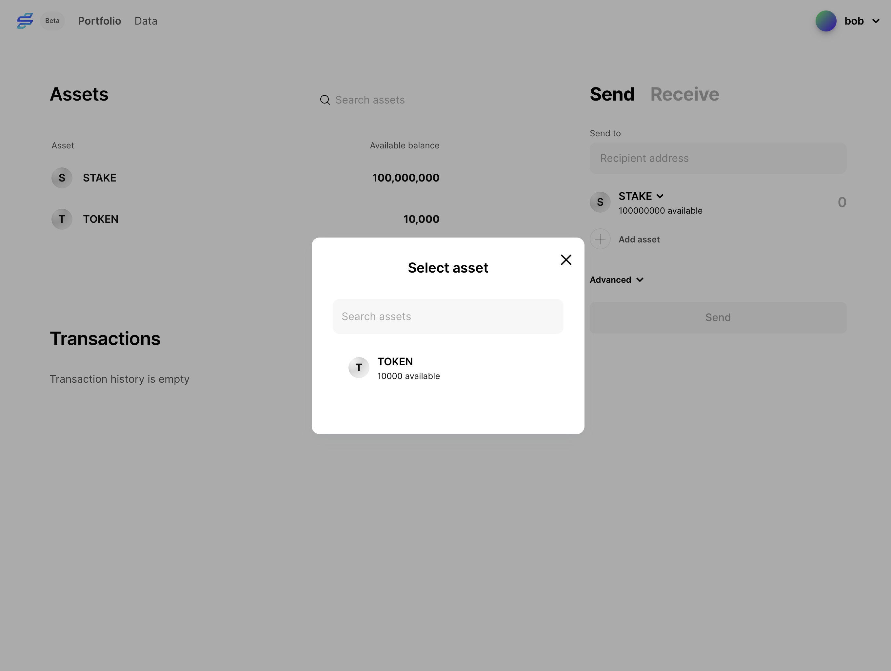Click the Add asset option

coord(639,239)
